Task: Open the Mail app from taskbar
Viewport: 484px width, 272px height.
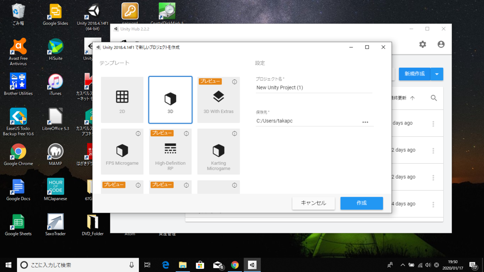Action: (x=218, y=265)
